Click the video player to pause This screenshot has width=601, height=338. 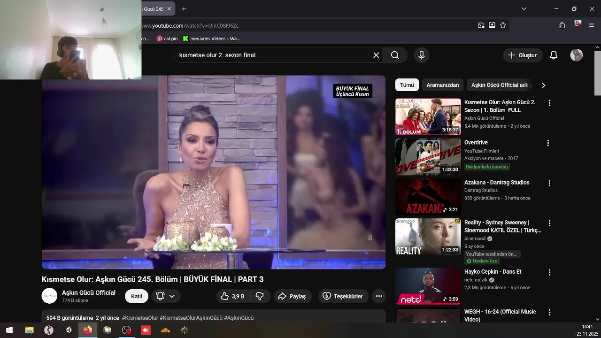coord(214,172)
